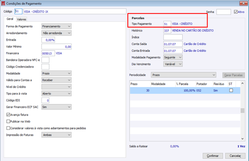Expand Modalidade Pagamento dropdown showing Seguinte

[173, 57]
